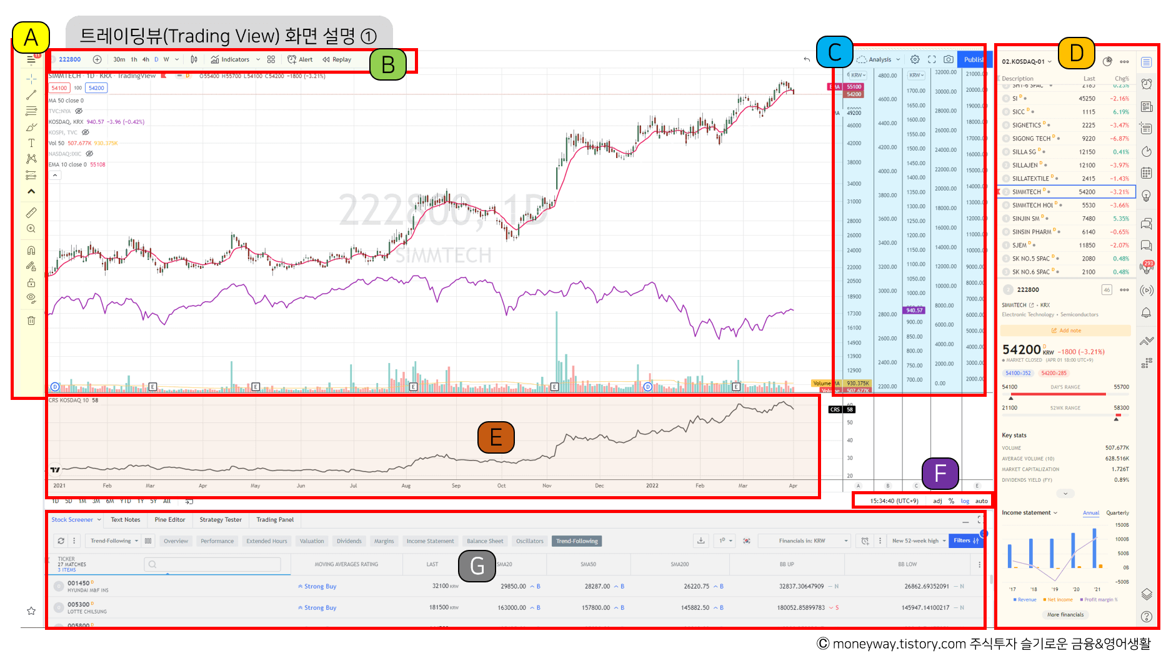Toggle log scale option
Image resolution: width=1171 pixels, height=663 pixels.
pyautogui.click(x=965, y=501)
